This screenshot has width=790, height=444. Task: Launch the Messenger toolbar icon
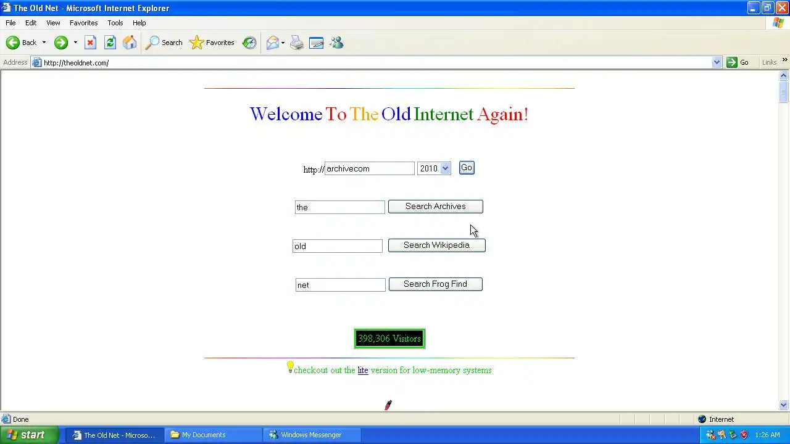336,43
